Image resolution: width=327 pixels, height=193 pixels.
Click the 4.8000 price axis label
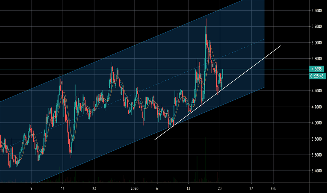click(x=316, y=59)
